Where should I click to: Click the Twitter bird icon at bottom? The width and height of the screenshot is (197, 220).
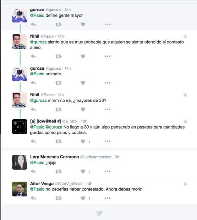(100, 213)
